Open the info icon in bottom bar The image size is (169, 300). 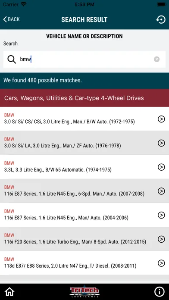(x=160, y=291)
